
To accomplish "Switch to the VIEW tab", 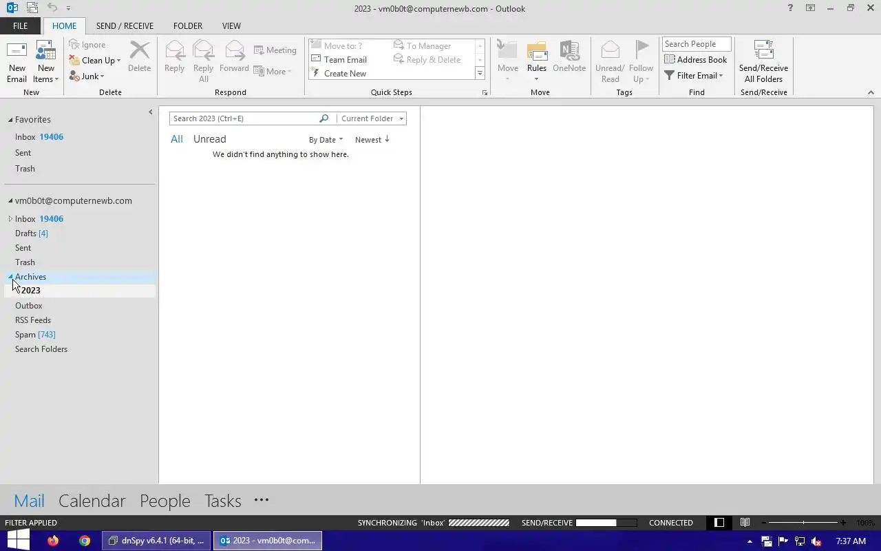I will coord(231,26).
